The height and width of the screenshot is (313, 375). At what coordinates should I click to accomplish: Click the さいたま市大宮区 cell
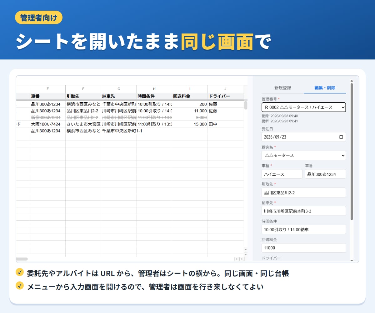[83, 124]
